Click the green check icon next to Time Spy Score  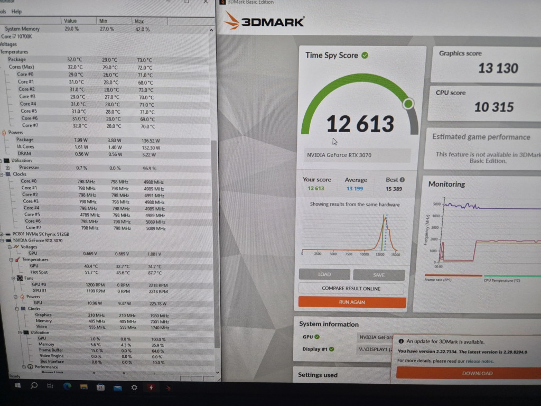pos(365,55)
